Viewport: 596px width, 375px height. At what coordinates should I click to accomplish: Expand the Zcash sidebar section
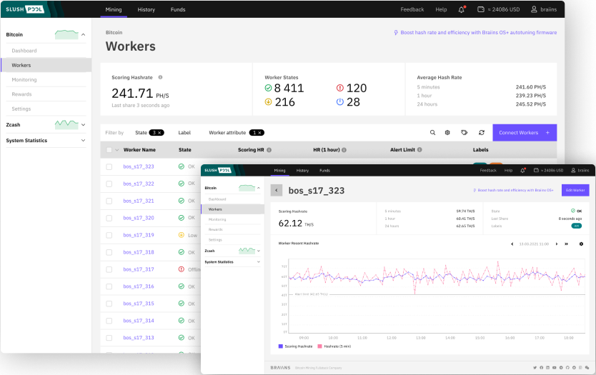pos(83,124)
